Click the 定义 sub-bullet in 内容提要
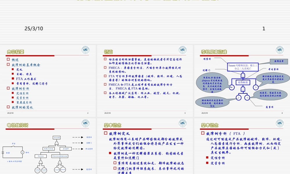The image size is (290, 174). tap(19, 70)
